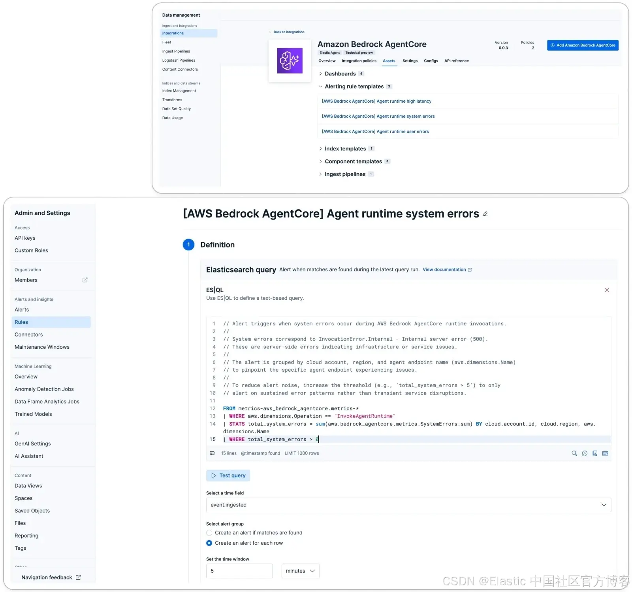Open Agent runtime system errors rule template
Viewport: 632px width, 592px height.
click(378, 117)
